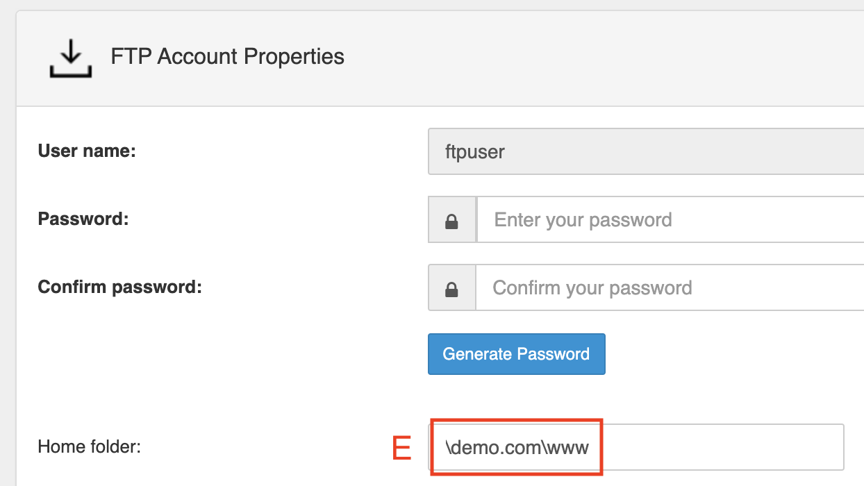Click the disabled ftpuser user name field
The width and height of the screenshot is (864, 486).
point(646,151)
